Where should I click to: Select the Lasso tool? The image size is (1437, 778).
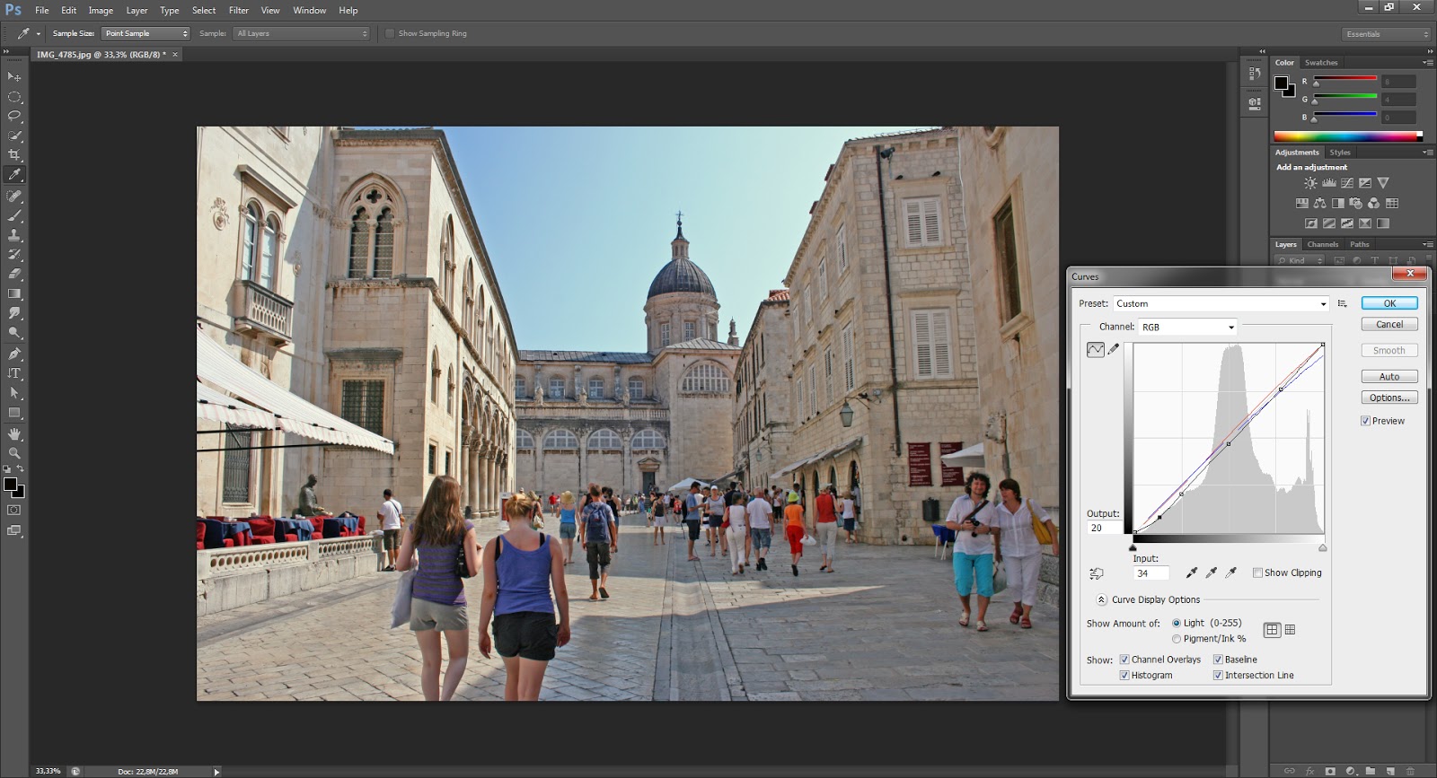click(x=14, y=116)
